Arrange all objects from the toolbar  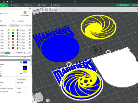55,9
